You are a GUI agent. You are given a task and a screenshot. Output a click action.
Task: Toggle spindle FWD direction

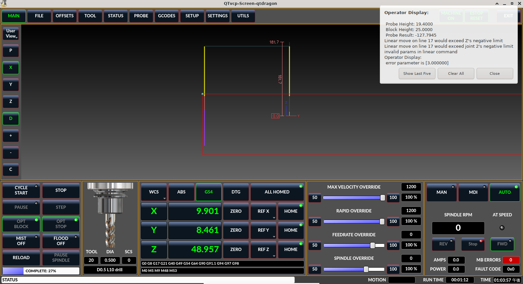tap(502, 244)
